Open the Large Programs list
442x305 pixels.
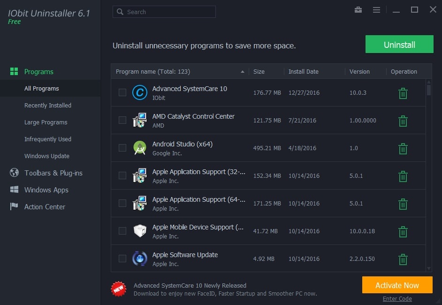click(46, 122)
